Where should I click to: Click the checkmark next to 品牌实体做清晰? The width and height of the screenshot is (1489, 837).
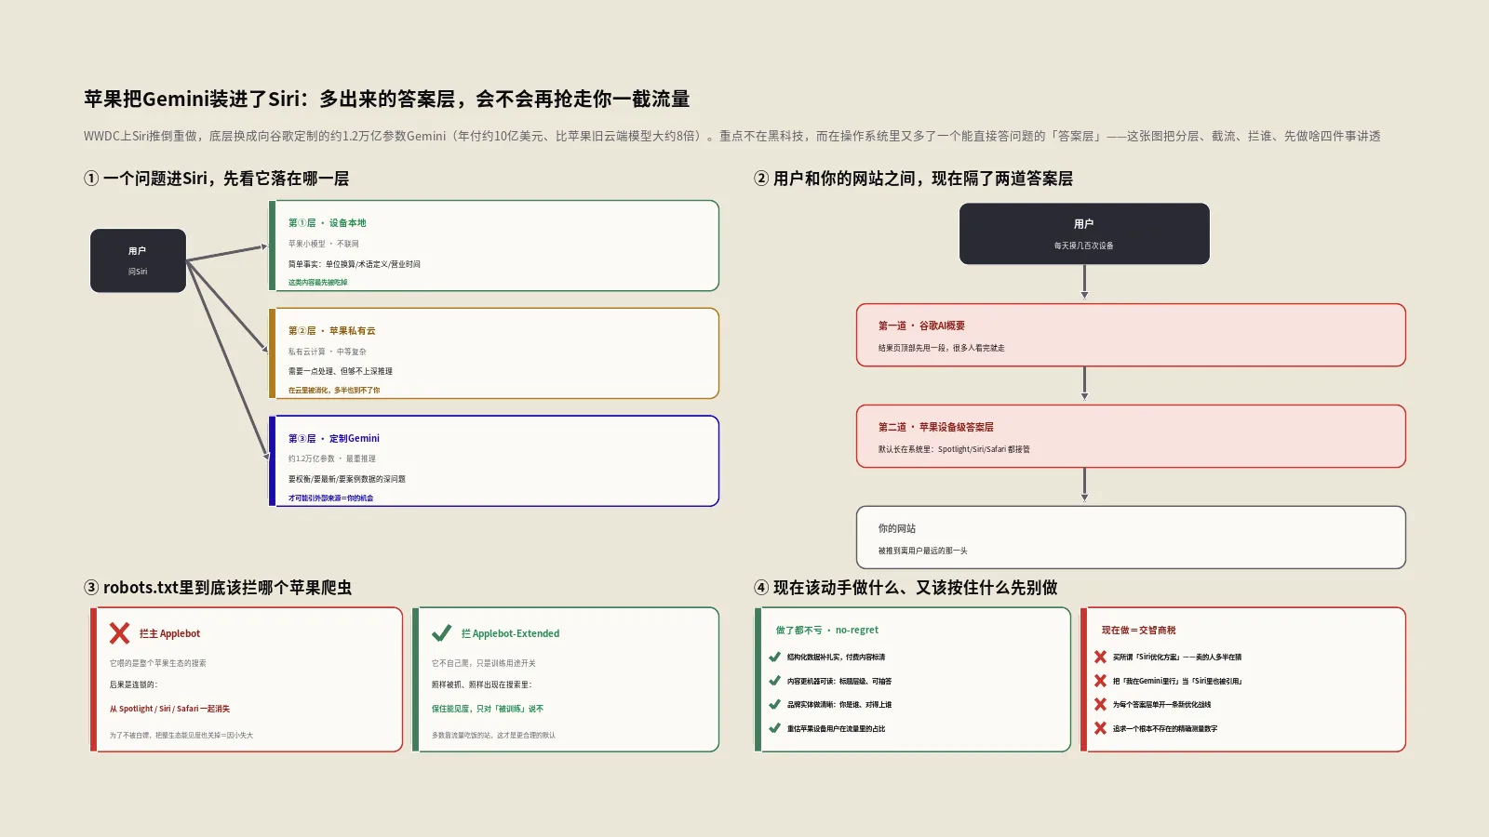(x=774, y=704)
